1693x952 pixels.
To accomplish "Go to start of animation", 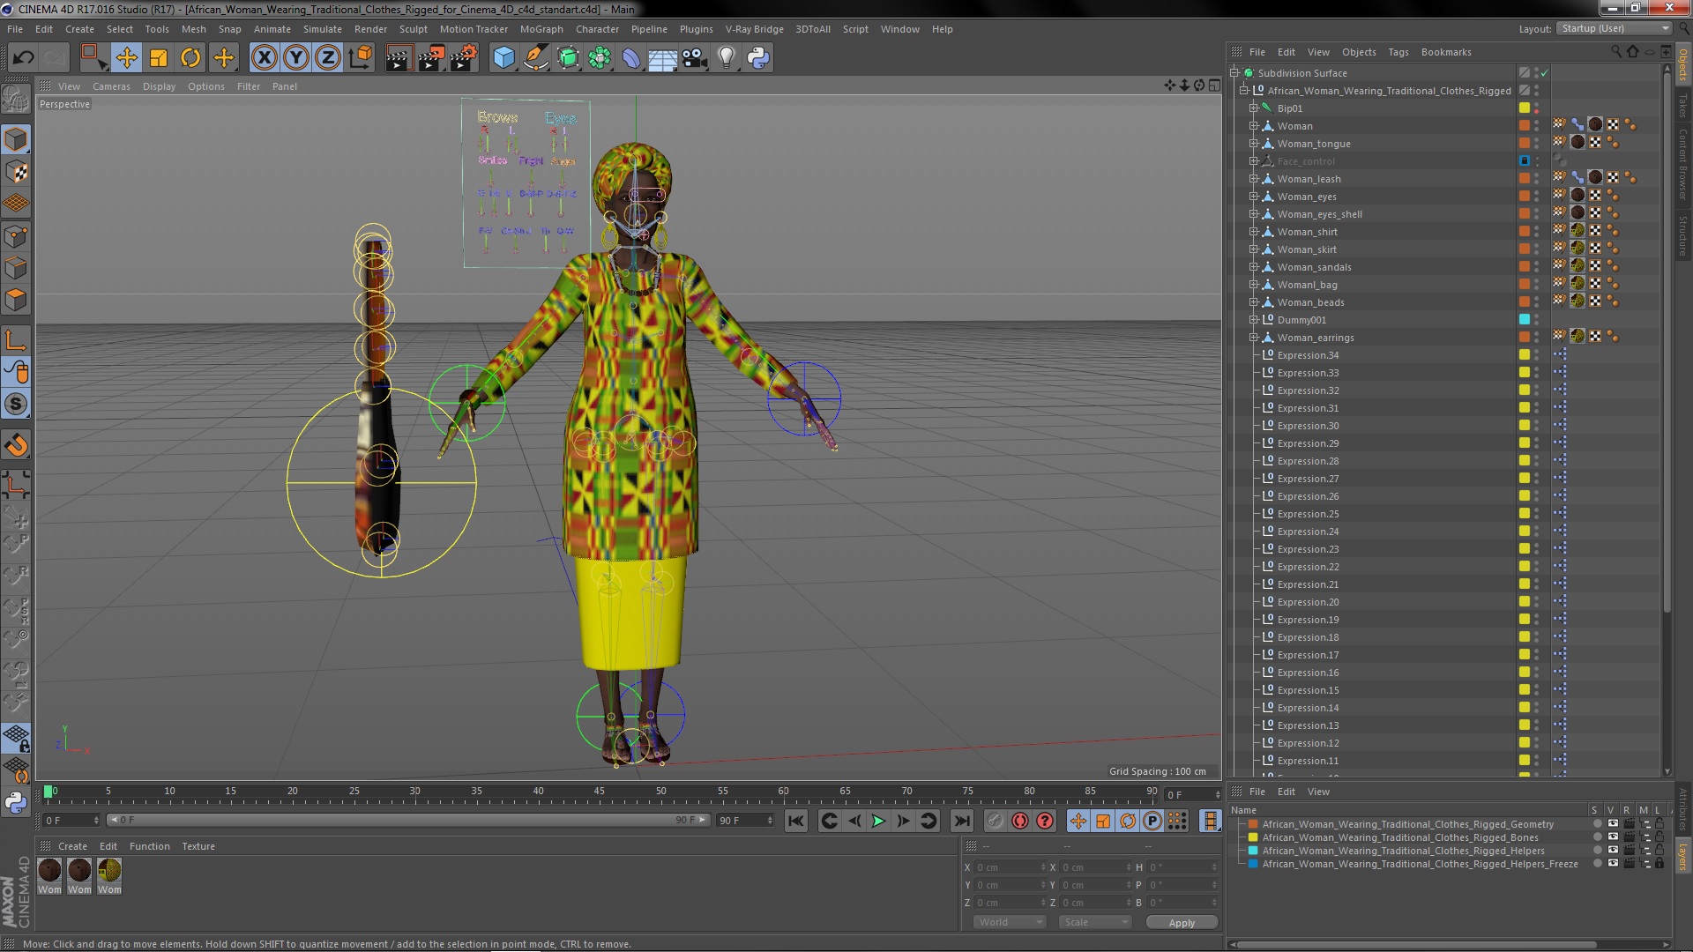I will coord(795,821).
